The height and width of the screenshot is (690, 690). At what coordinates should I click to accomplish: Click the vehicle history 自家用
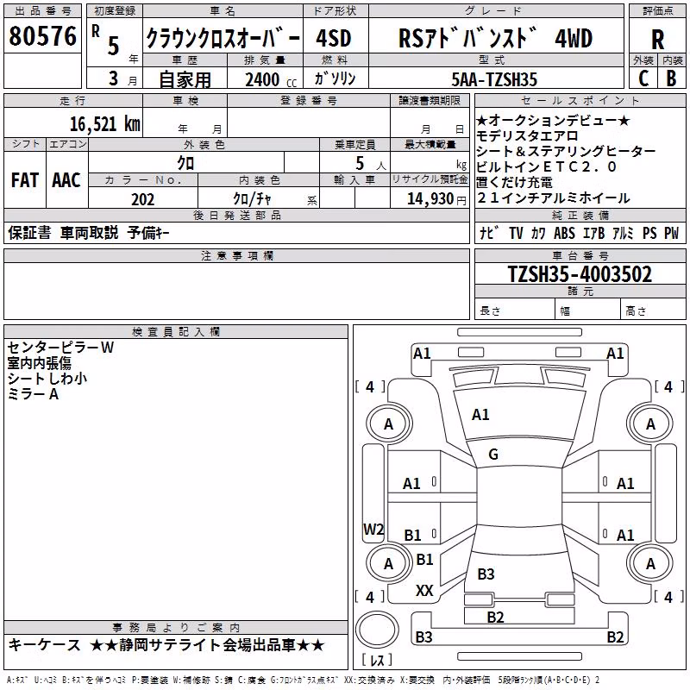(x=185, y=79)
